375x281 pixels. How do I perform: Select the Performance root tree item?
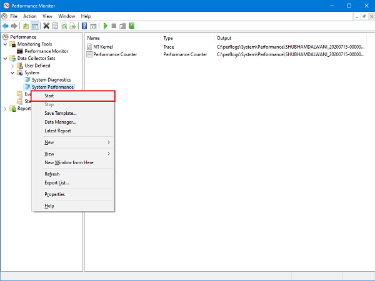23,37
